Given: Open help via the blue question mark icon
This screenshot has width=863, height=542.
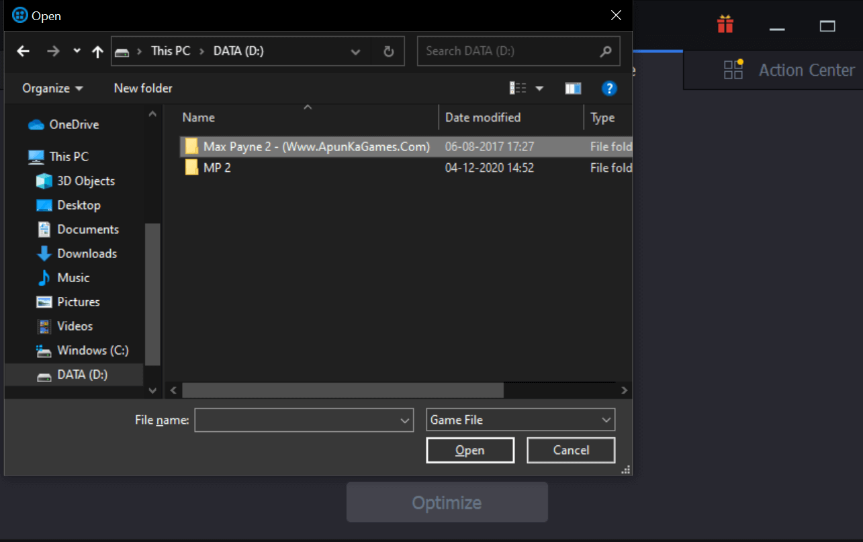Looking at the screenshot, I should 608,88.
